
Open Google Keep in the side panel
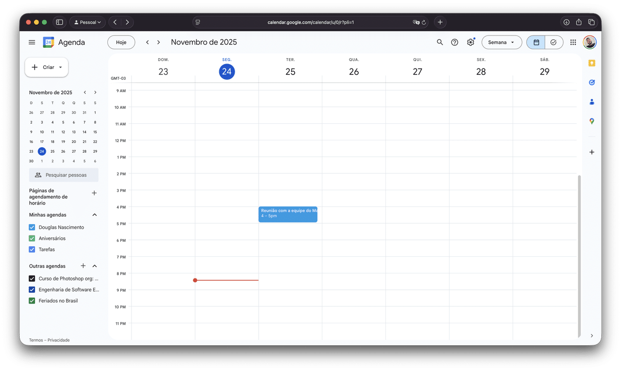pos(591,63)
